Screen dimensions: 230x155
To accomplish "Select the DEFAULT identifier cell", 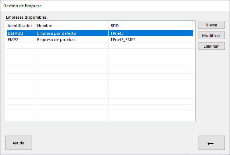I will click(x=21, y=33).
